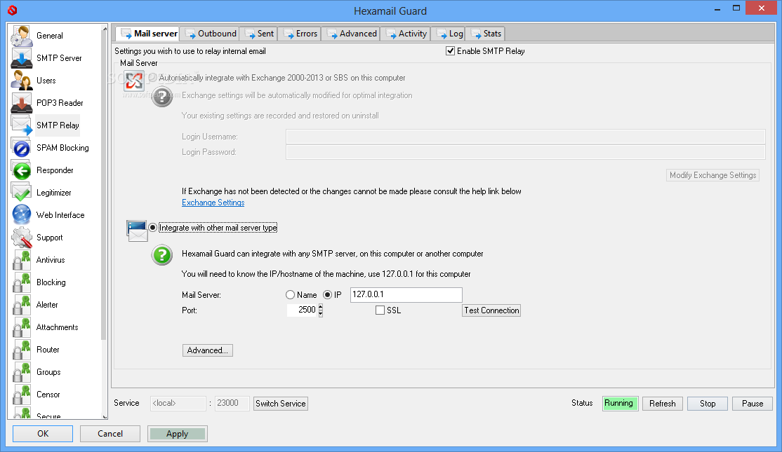Click the other mail server envelope icon
Viewport: 782px width, 452px height.
coord(137,231)
